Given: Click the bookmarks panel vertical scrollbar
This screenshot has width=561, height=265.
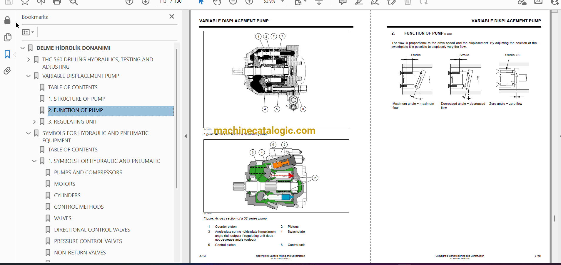Looking at the screenshot, I should (x=177, y=117).
